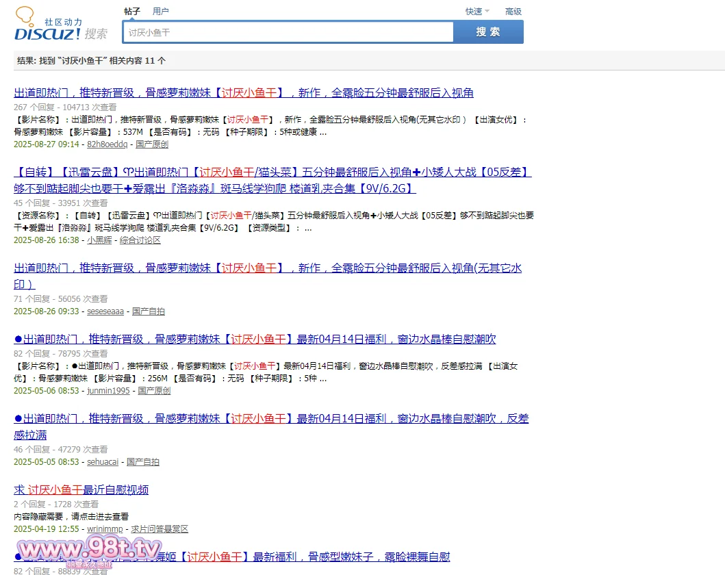The width and height of the screenshot is (725, 575).
Task: Open user profile junmin1995
Action: [108, 391]
